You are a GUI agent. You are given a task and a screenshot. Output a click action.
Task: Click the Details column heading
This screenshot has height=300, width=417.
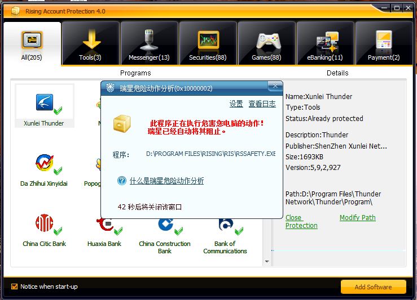pyautogui.click(x=337, y=73)
